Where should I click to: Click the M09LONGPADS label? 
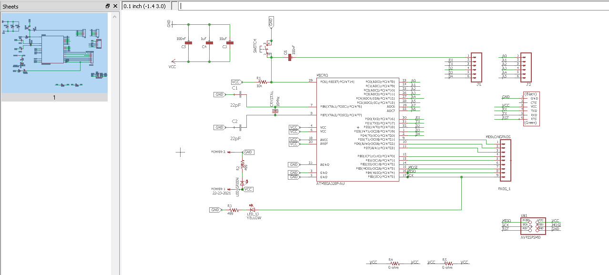click(497, 137)
